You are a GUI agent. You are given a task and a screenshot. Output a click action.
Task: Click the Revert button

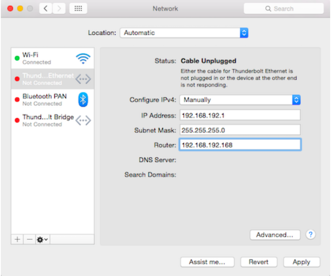pos(259,262)
